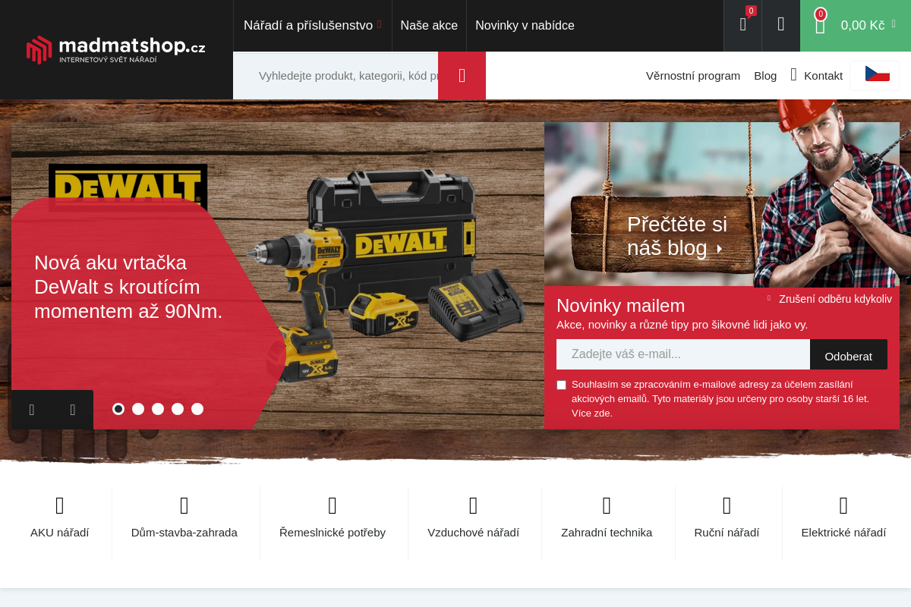The width and height of the screenshot is (911, 607).
Task: Open Věrnostní program link
Action: tap(693, 76)
